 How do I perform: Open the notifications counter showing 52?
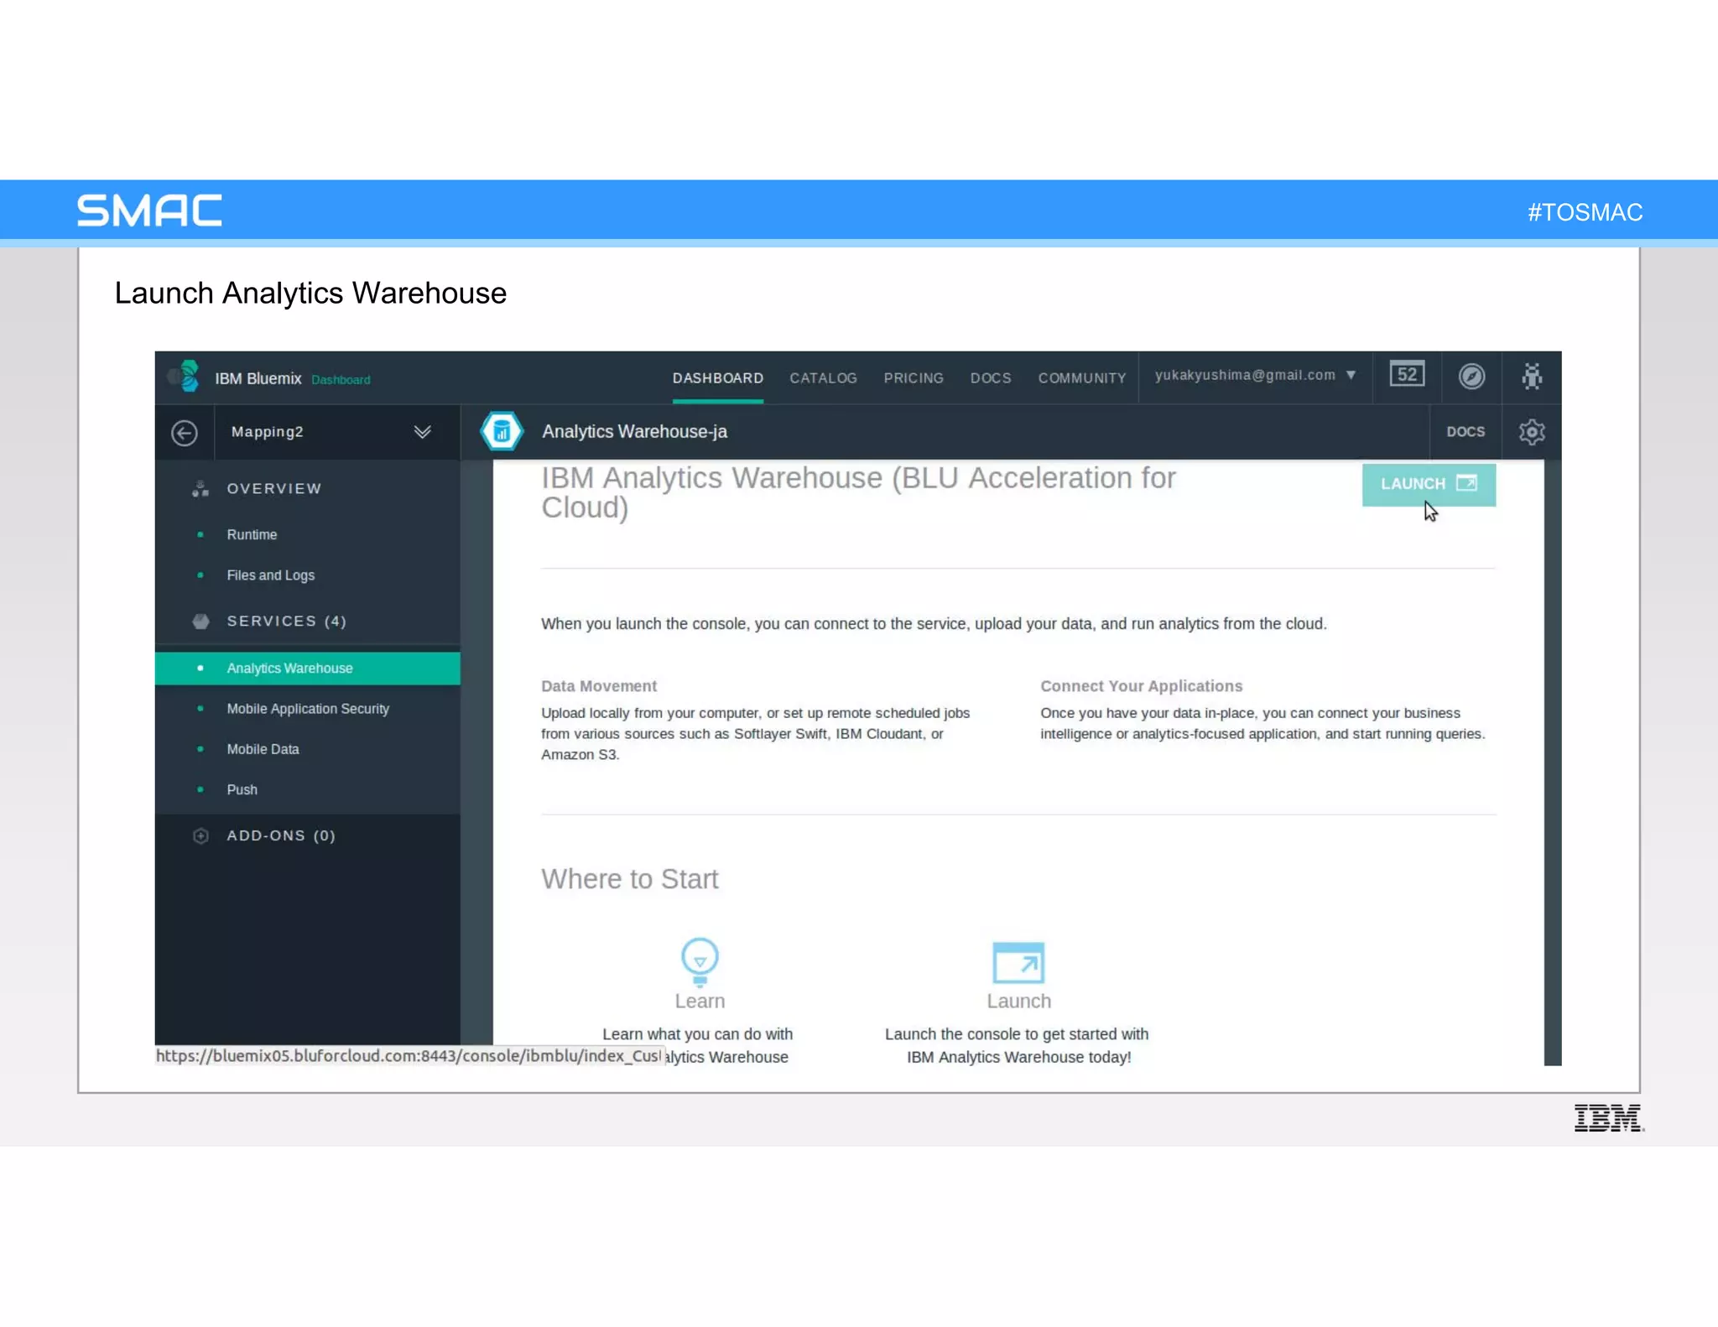[x=1407, y=375]
